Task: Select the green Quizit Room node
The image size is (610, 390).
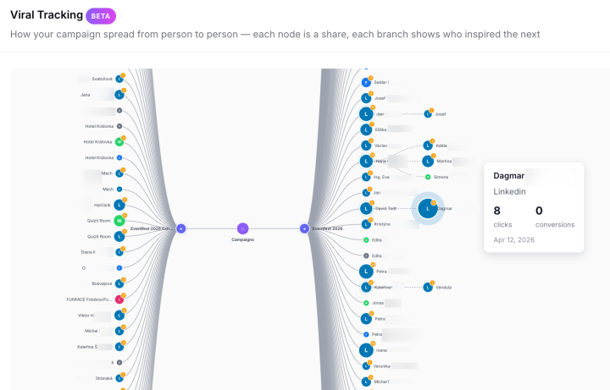Action: tap(119, 221)
